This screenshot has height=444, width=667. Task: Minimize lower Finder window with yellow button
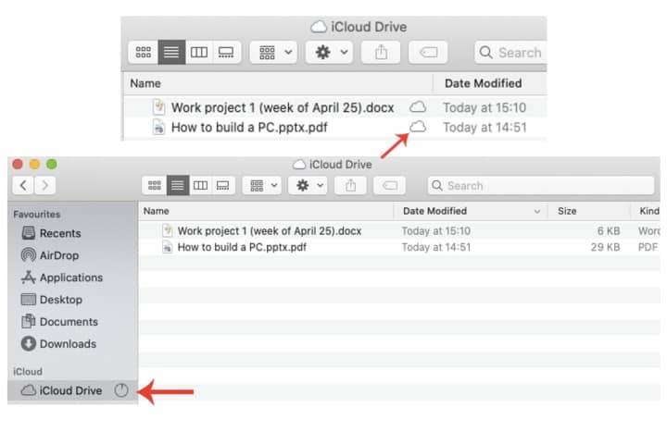pos(34,164)
